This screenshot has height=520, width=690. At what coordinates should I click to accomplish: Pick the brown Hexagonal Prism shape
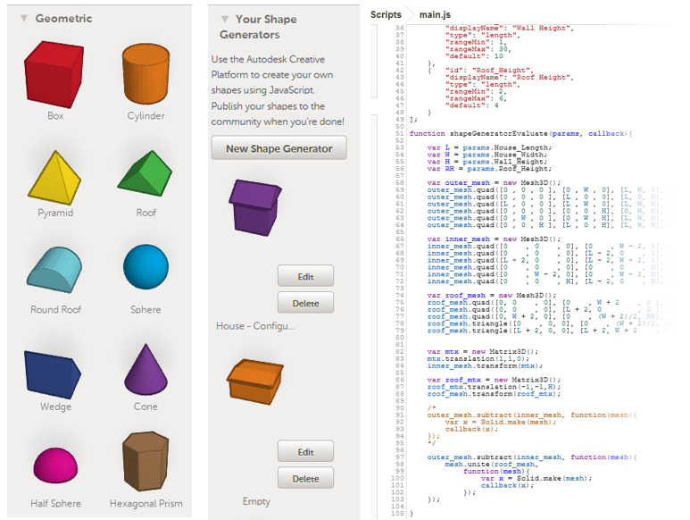click(x=145, y=461)
